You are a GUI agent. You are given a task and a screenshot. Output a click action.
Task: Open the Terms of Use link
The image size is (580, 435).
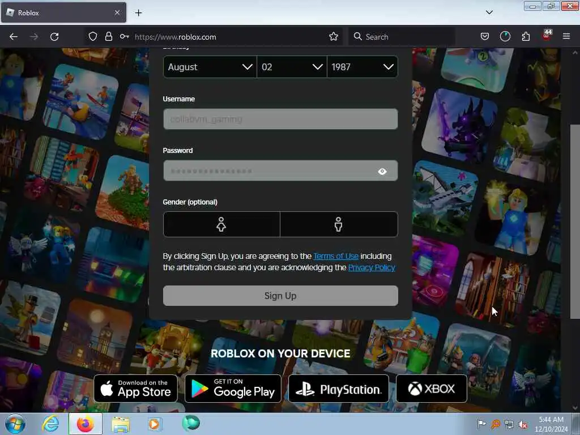click(x=336, y=256)
